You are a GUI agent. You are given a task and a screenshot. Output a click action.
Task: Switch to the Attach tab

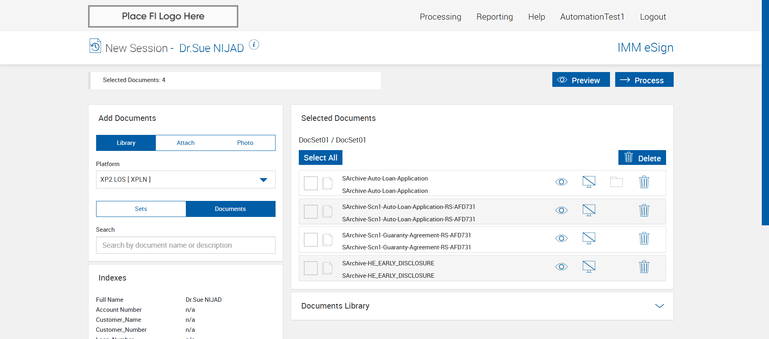(185, 143)
